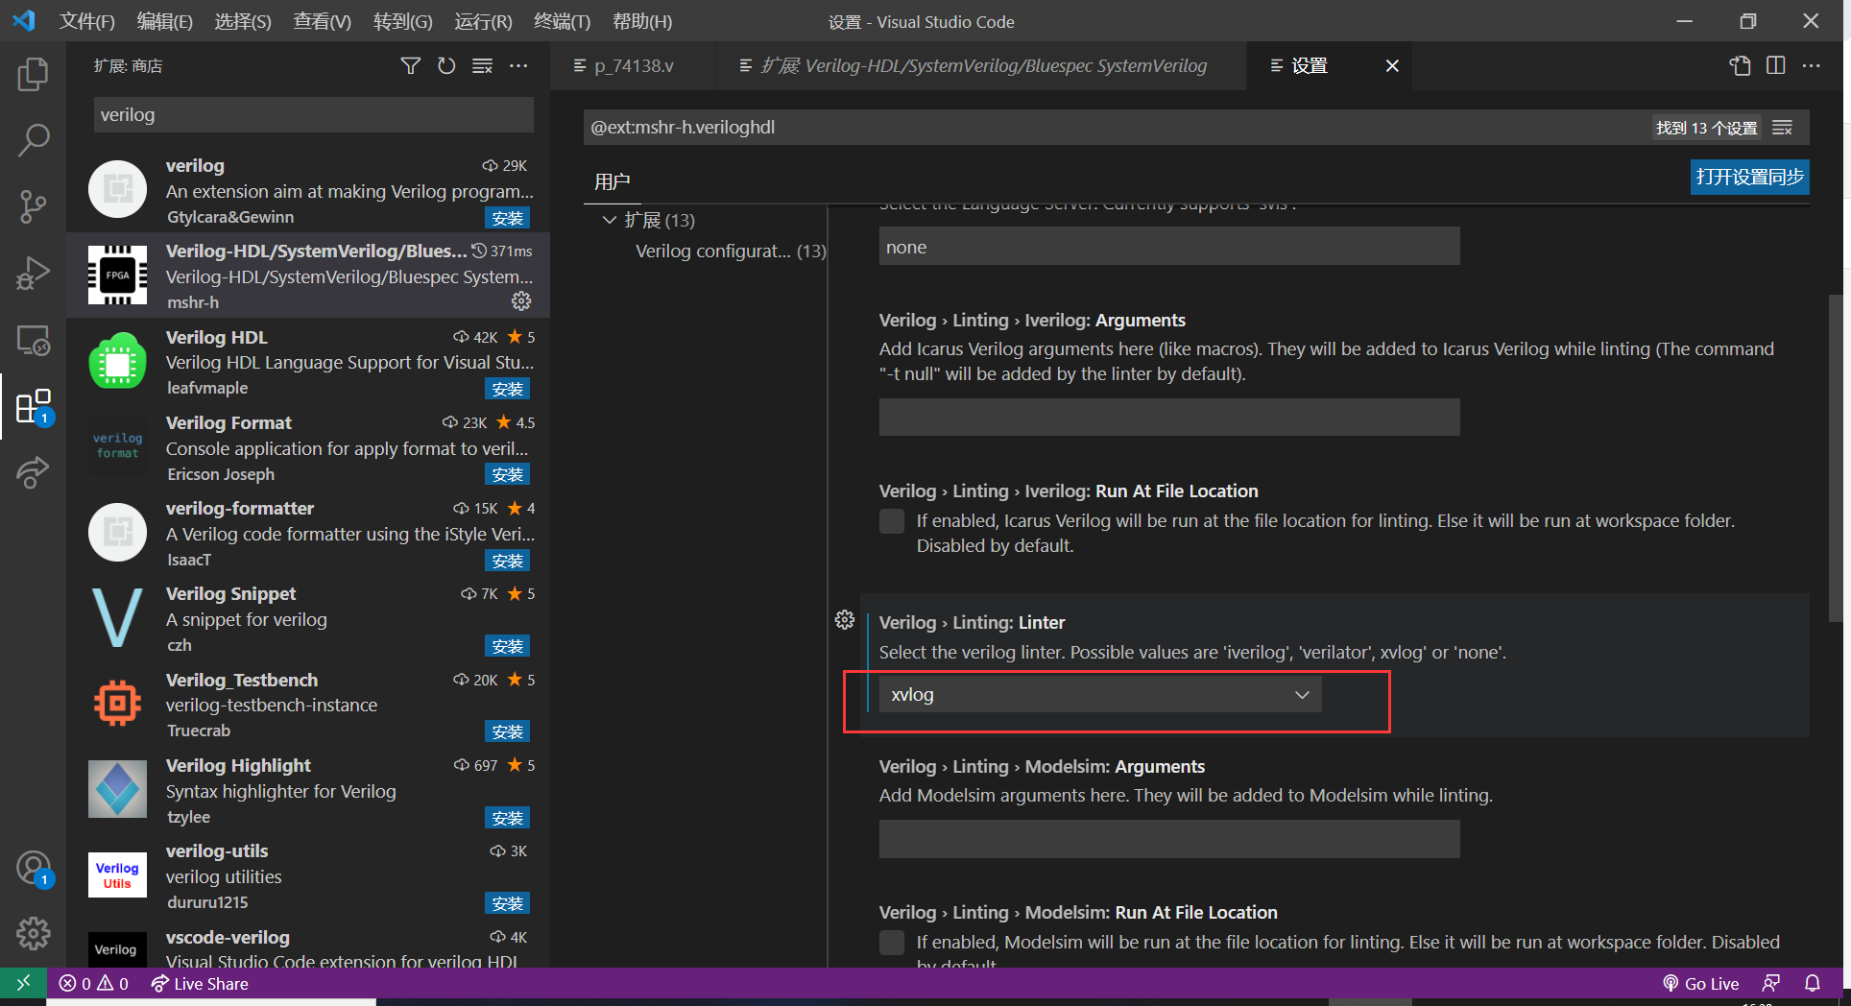Open the Live Share view icon
This screenshot has width=1851, height=1006.
pyautogui.click(x=33, y=472)
